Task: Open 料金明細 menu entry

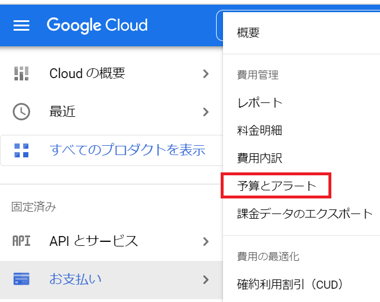Action: click(260, 130)
